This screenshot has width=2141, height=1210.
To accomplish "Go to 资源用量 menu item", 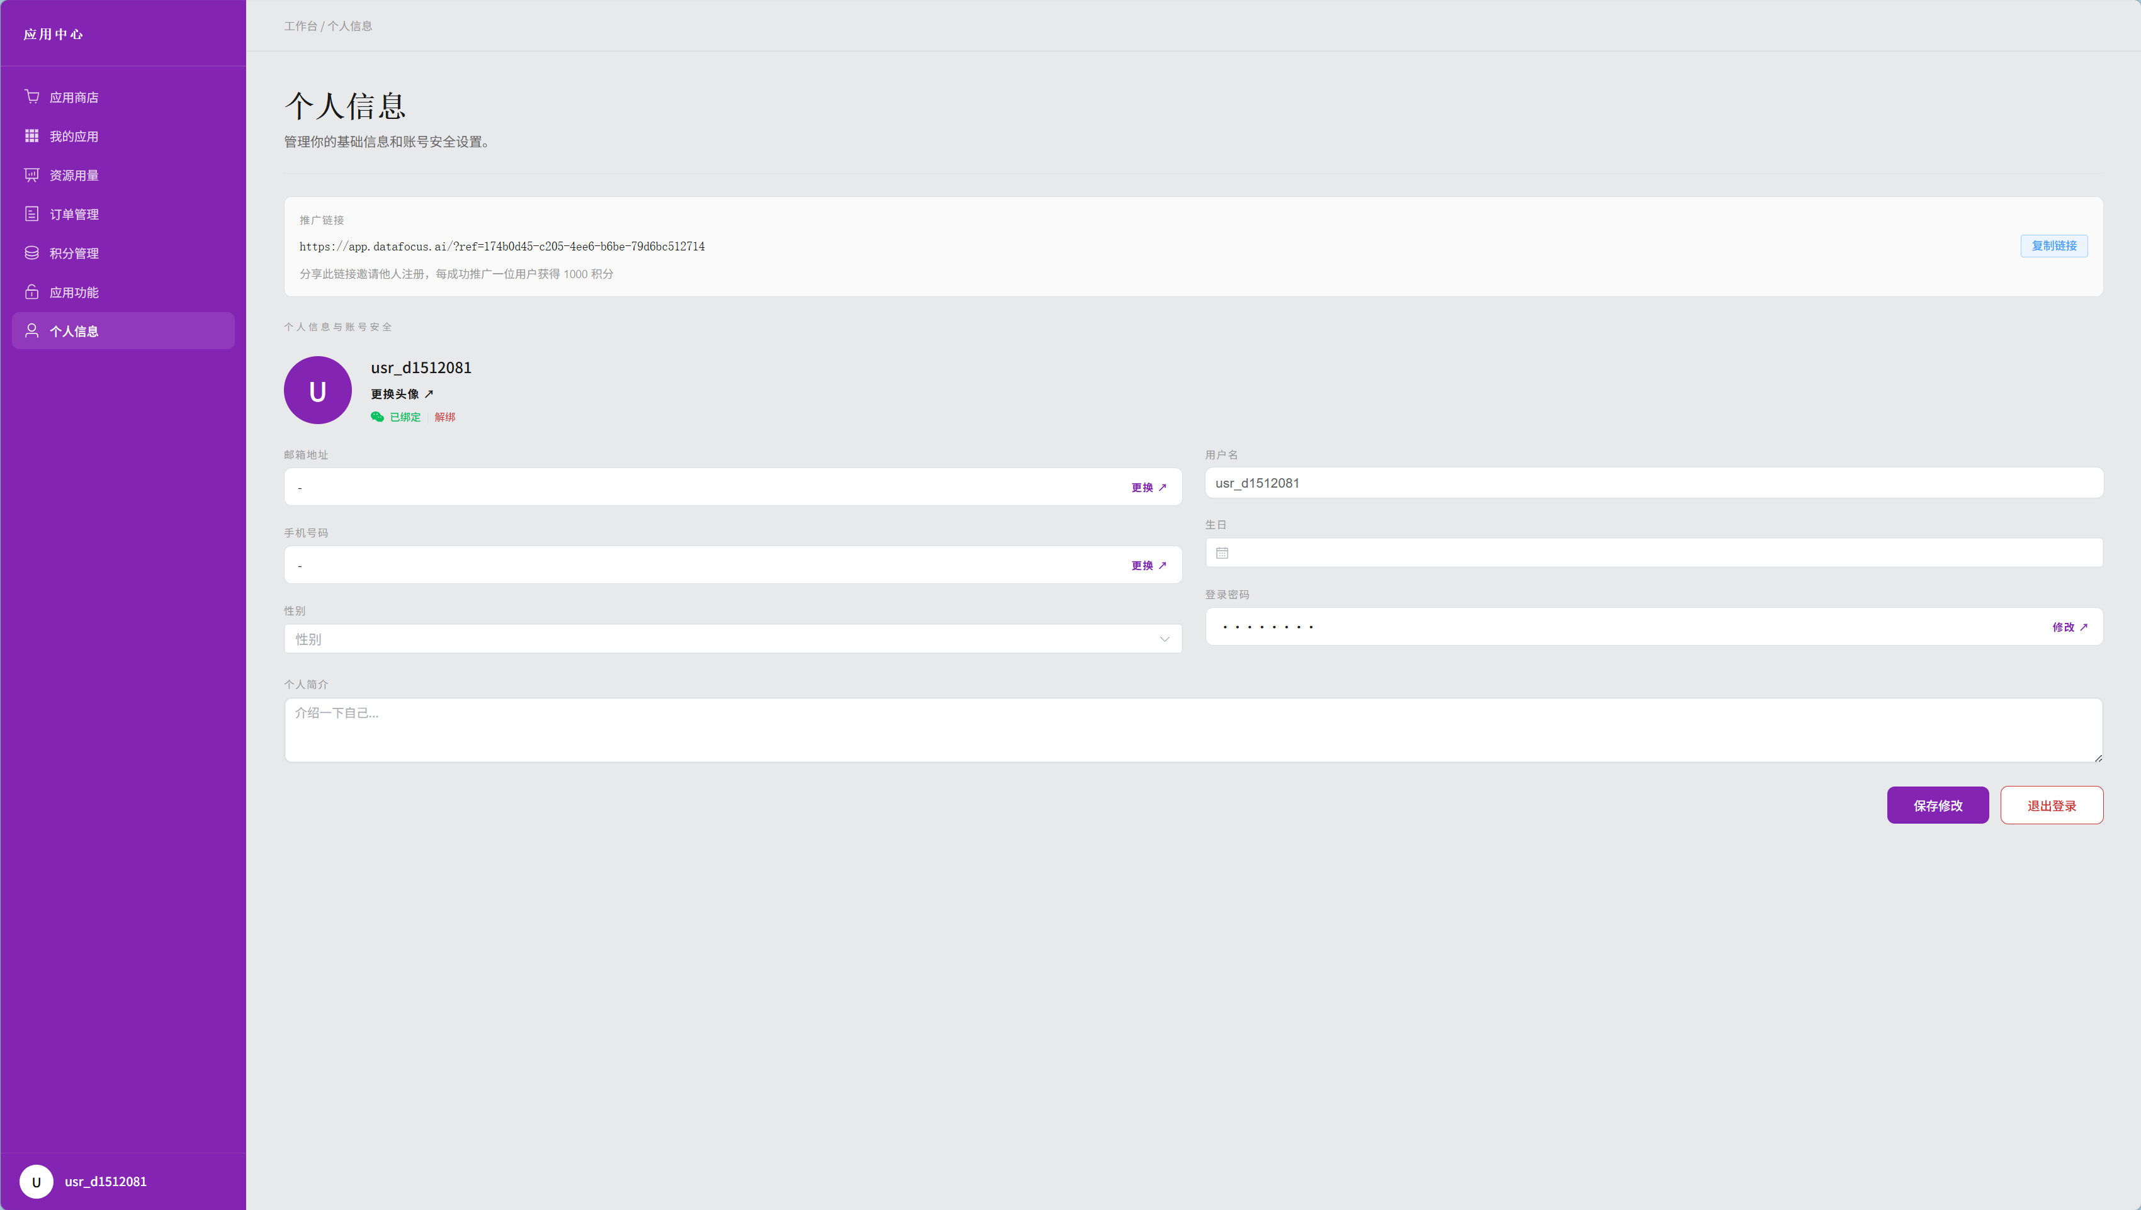I will pos(123,176).
